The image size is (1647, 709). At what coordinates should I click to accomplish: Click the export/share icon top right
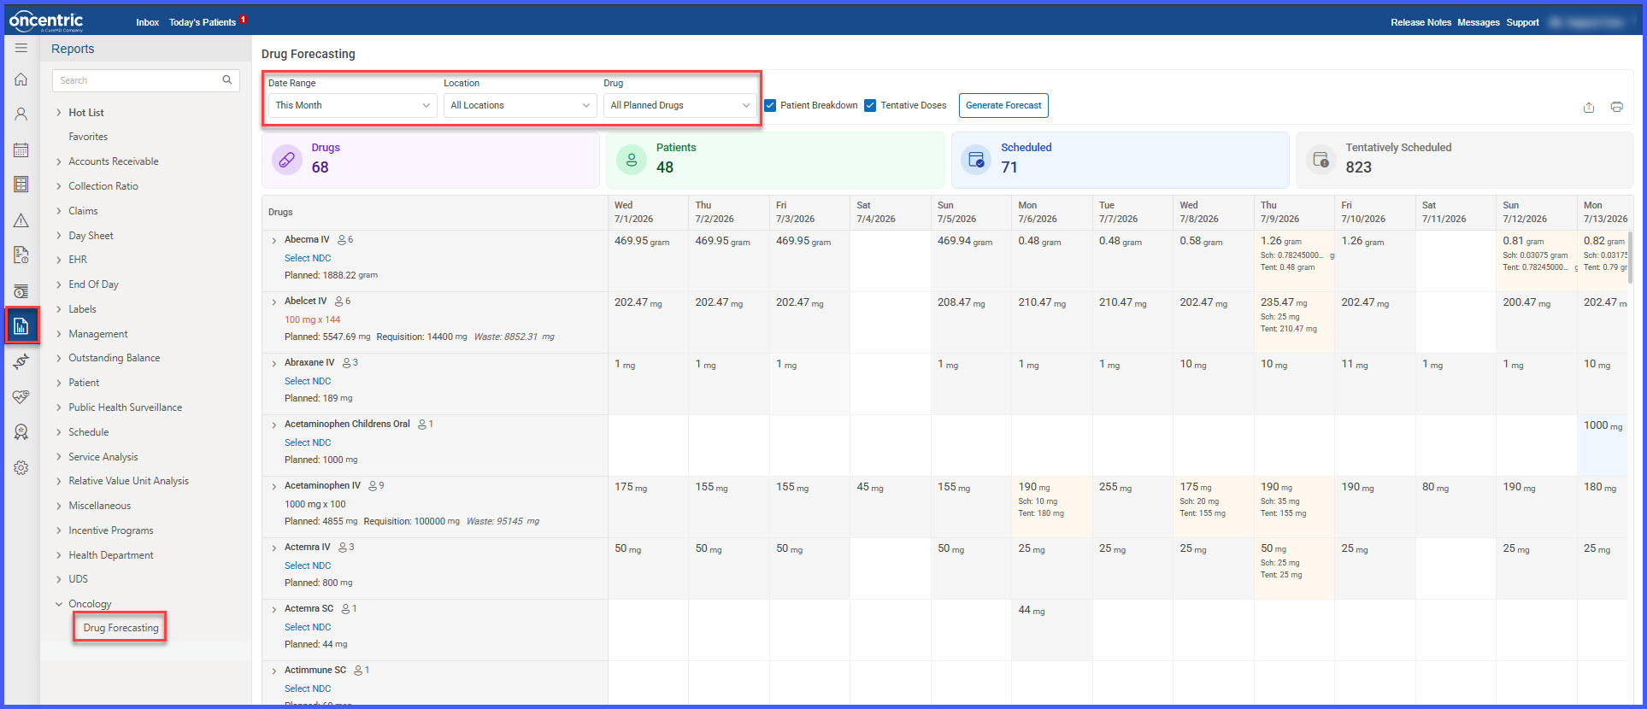tap(1589, 107)
